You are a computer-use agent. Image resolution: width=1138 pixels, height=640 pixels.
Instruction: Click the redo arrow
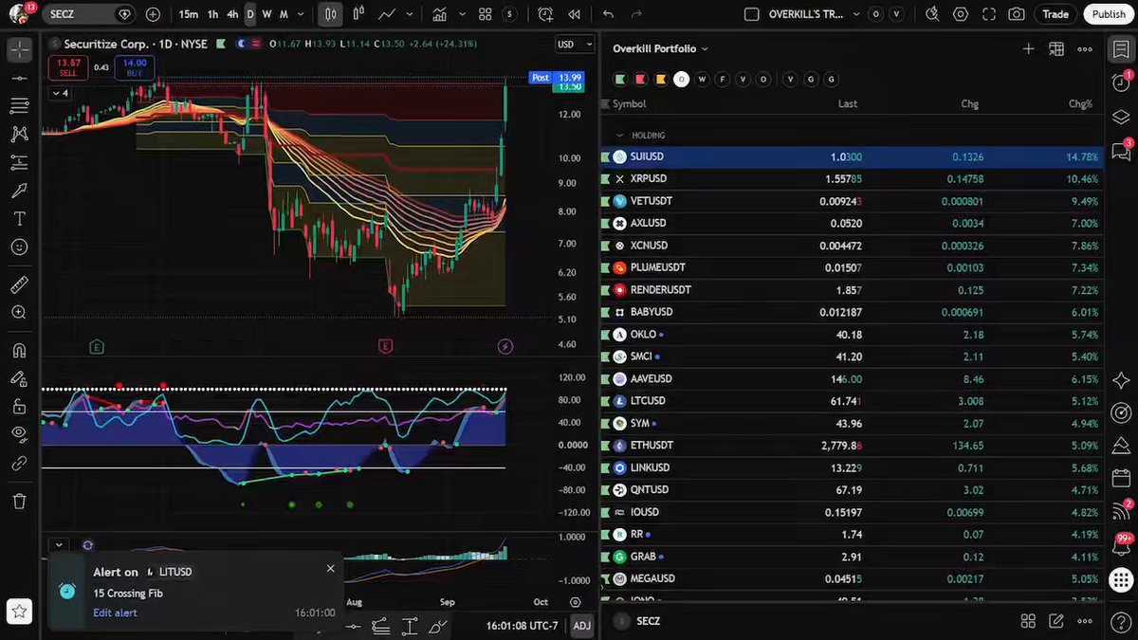click(x=636, y=14)
